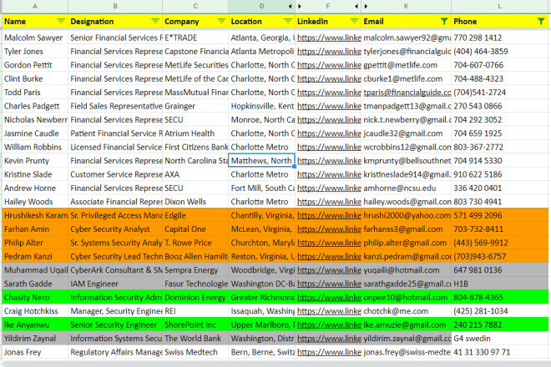This screenshot has height=367, width=551.
Task: Select Hopkinsville, Kent location cell
Action: point(262,106)
